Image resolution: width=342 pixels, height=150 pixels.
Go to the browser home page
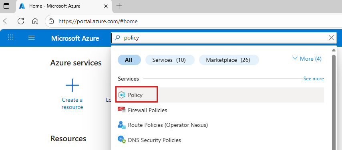[x=35, y=21]
